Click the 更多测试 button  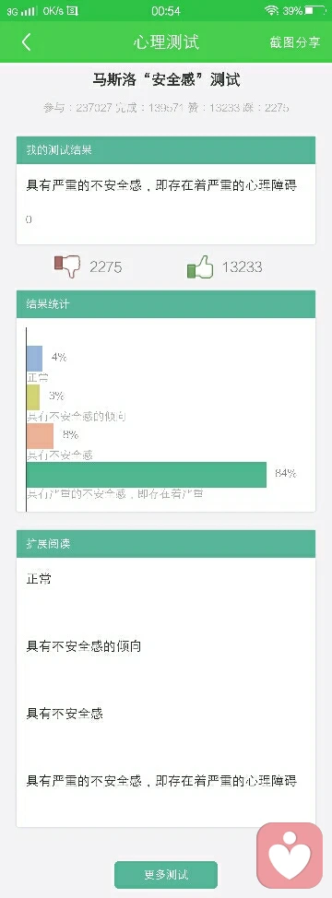166,875
